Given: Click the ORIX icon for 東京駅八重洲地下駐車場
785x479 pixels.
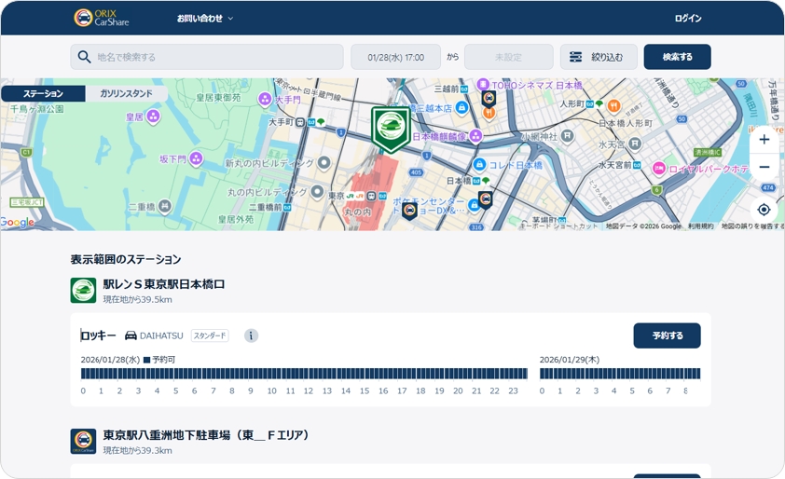Looking at the screenshot, I should click(x=83, y=441).
